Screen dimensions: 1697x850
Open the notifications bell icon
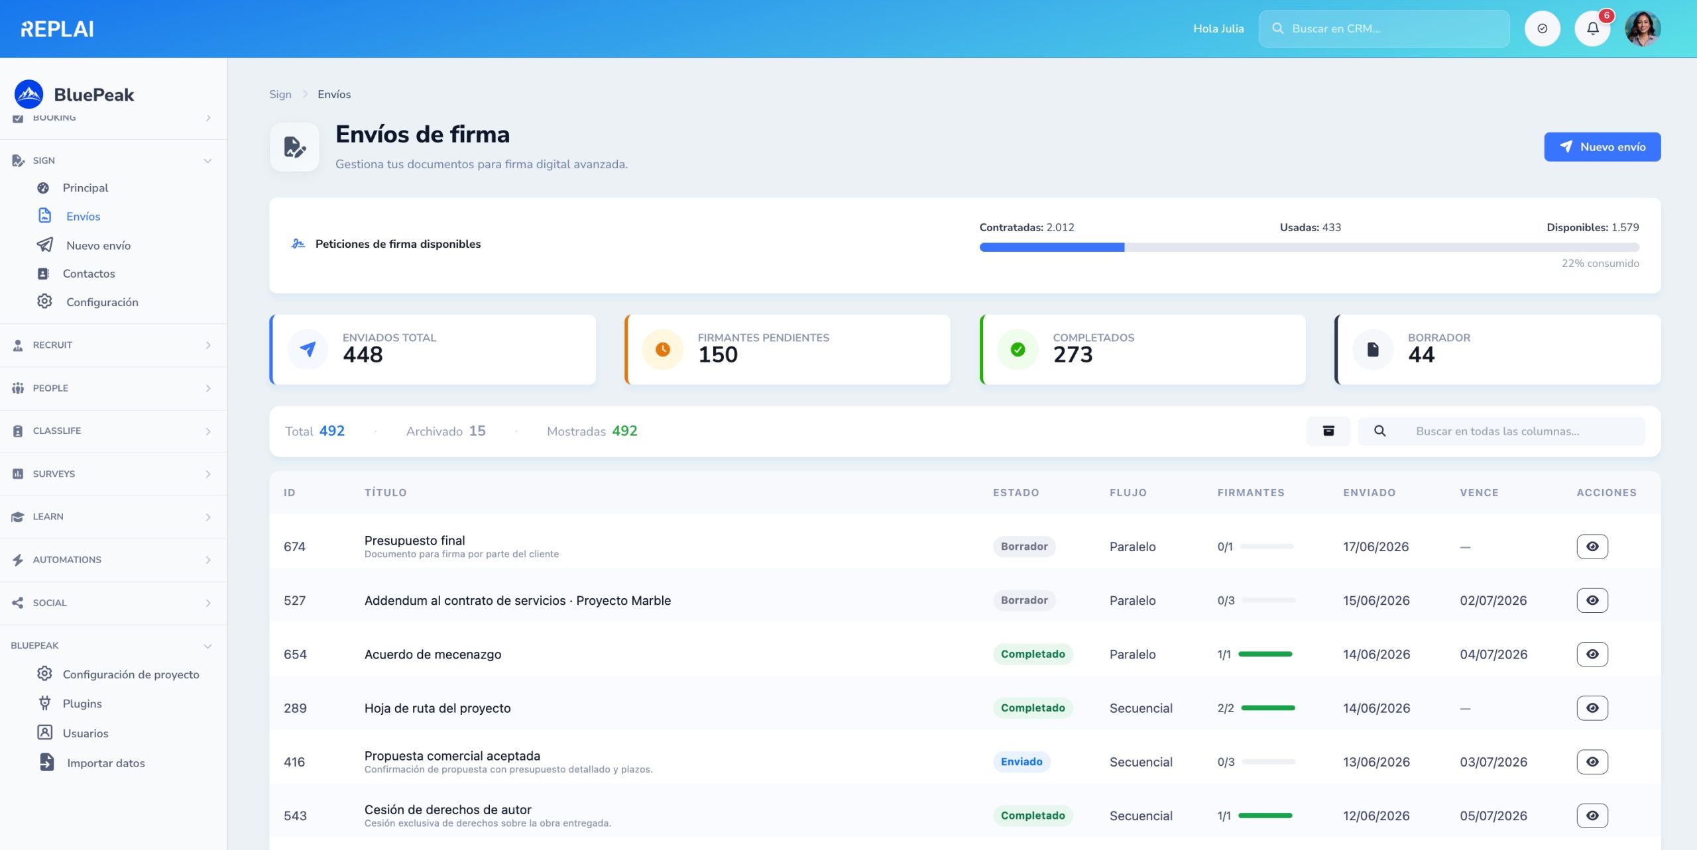tap(1592, 28)
